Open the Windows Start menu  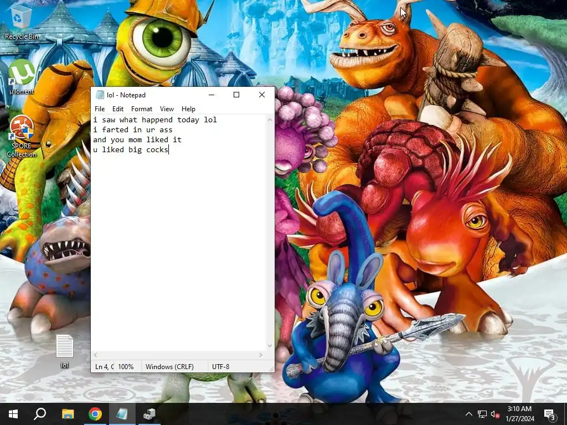13,414
